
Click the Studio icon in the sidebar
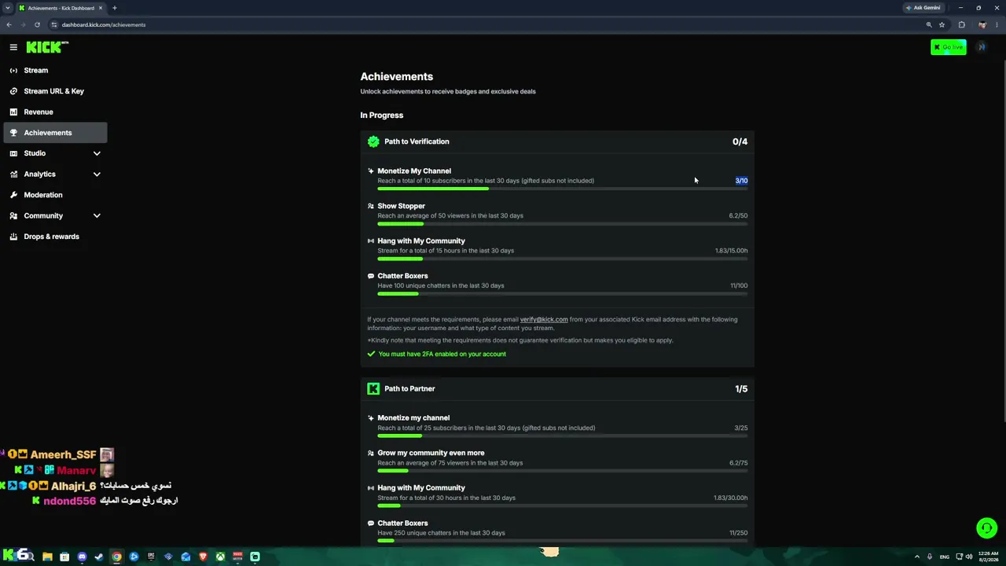13,153
